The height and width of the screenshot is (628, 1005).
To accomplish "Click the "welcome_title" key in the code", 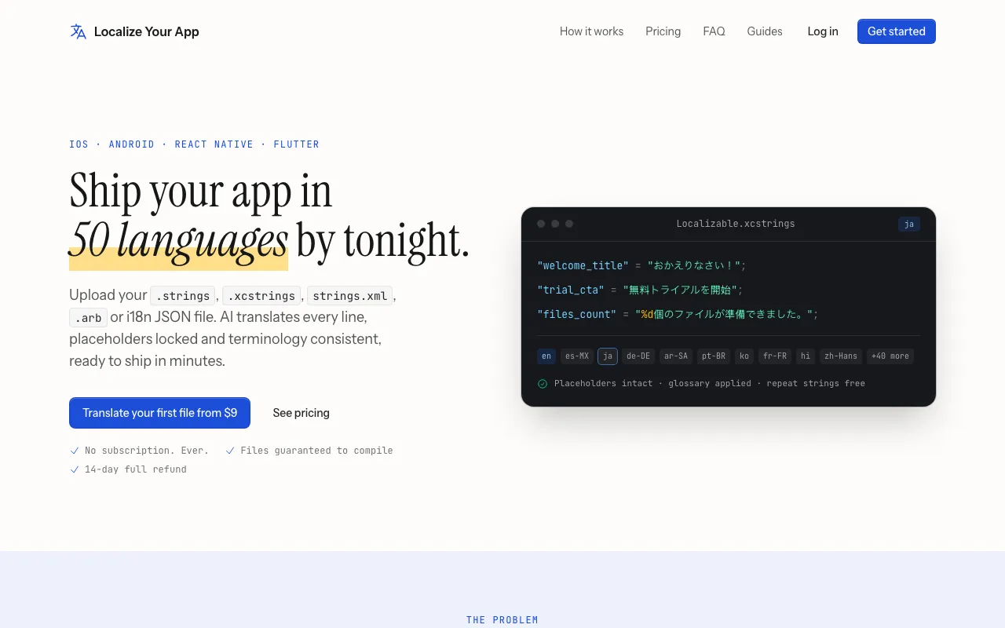I will [583, 265].
